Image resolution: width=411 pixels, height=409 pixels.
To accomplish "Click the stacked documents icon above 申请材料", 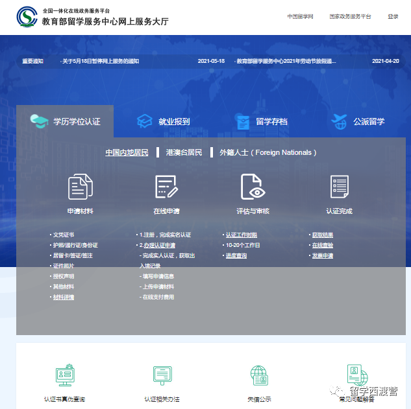I will click(81, 187).
